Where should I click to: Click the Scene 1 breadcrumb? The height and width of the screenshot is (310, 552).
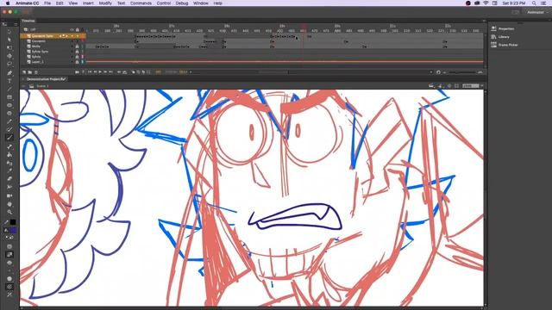(x=42, y=86)
